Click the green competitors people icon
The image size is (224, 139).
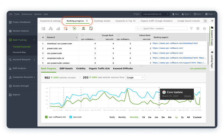pyautogui.click(x=83, y=28)
